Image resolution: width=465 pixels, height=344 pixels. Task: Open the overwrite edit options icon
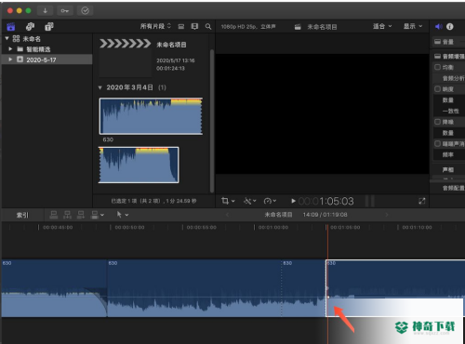pyautogui.click(x=98, y=215)
